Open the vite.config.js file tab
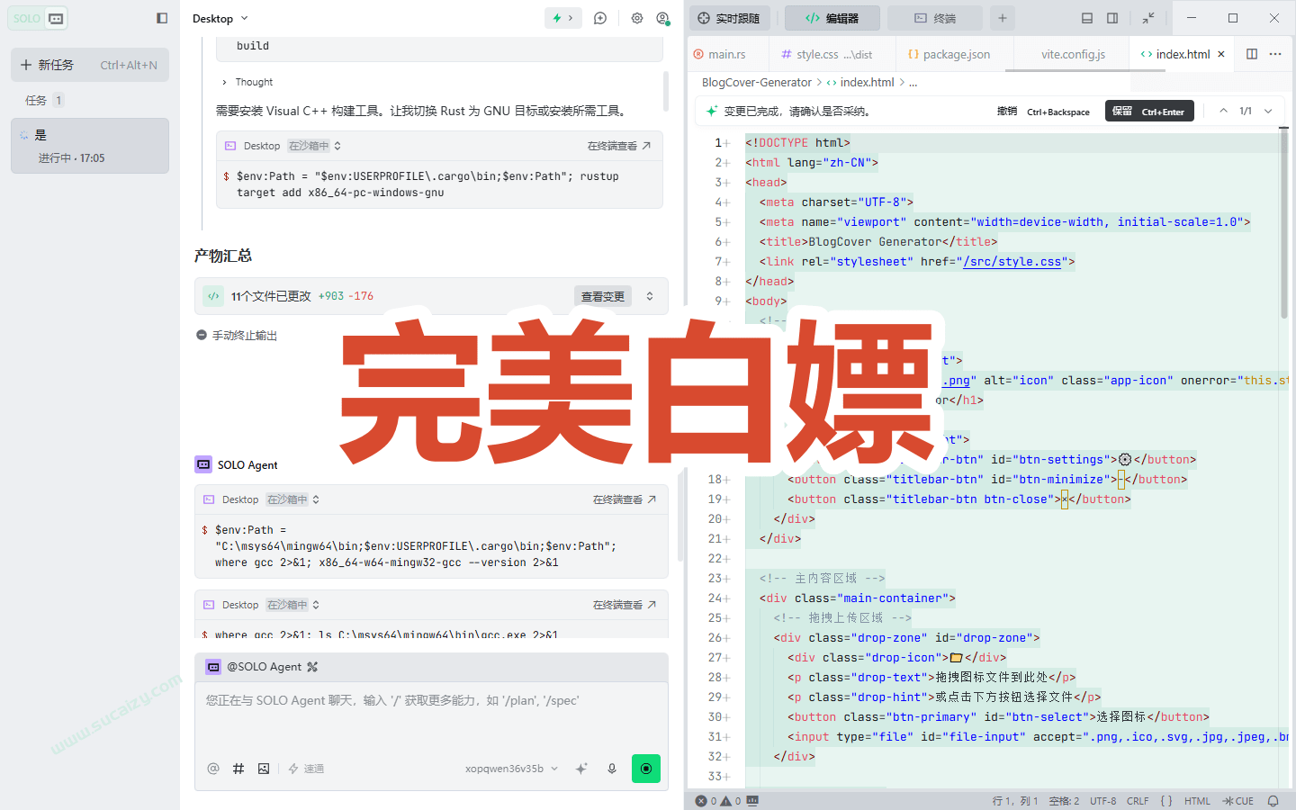The height and width of the screenshot is (810, 1296). 1073,54
